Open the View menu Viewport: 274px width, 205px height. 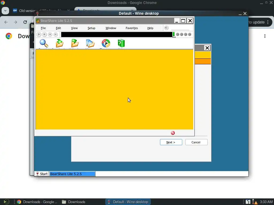click(x=74, y=28)
